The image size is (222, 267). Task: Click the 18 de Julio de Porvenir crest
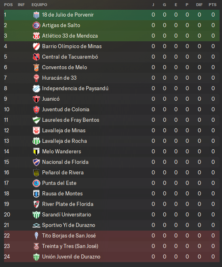(x=36, y=15)
